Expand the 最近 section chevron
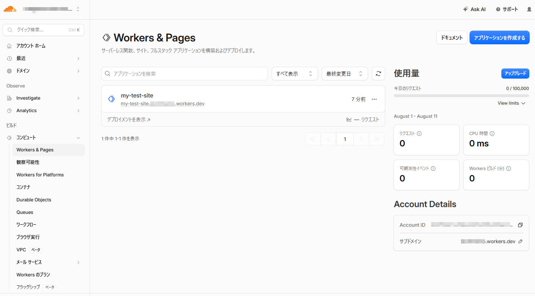535x296 pixels. [78, 59]
